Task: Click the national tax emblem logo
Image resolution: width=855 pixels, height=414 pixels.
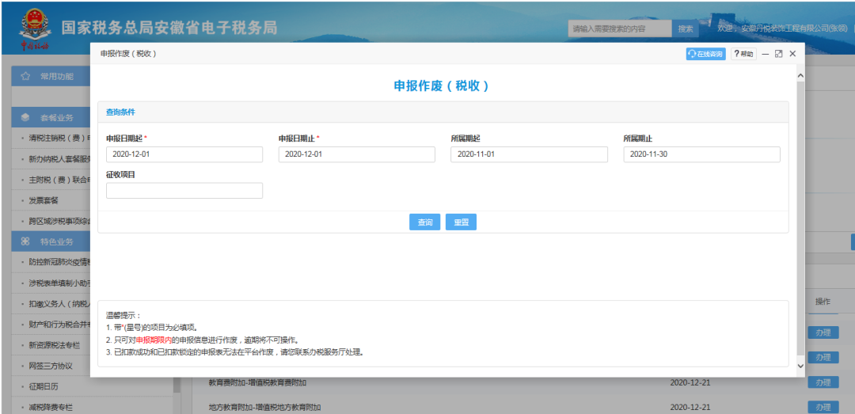Action: click(35, 25)
